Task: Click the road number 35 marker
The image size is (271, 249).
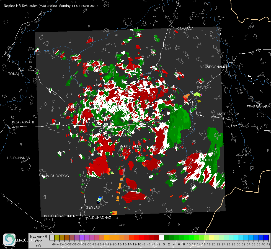Action: [x=3, y=196]
